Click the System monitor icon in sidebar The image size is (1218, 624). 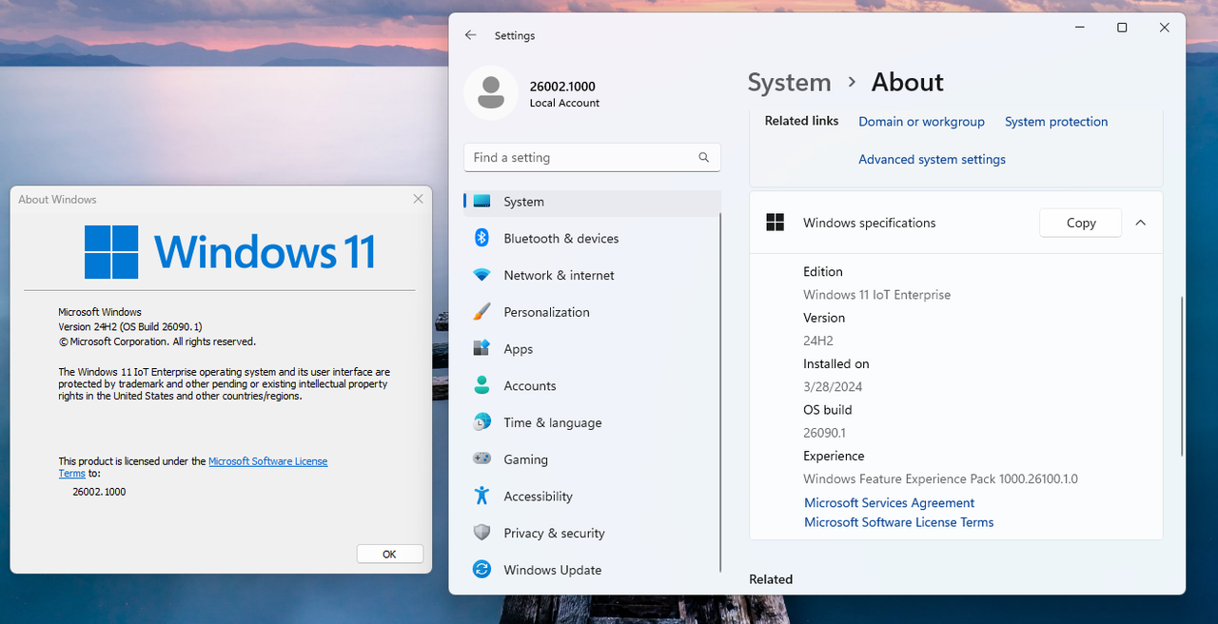[x=481, y=202]
